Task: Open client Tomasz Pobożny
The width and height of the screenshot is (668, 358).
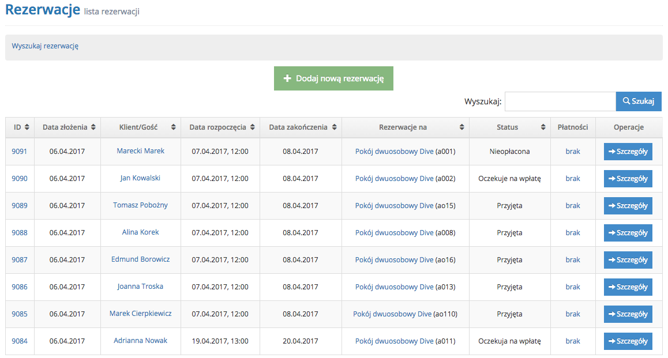Action: 141,205
